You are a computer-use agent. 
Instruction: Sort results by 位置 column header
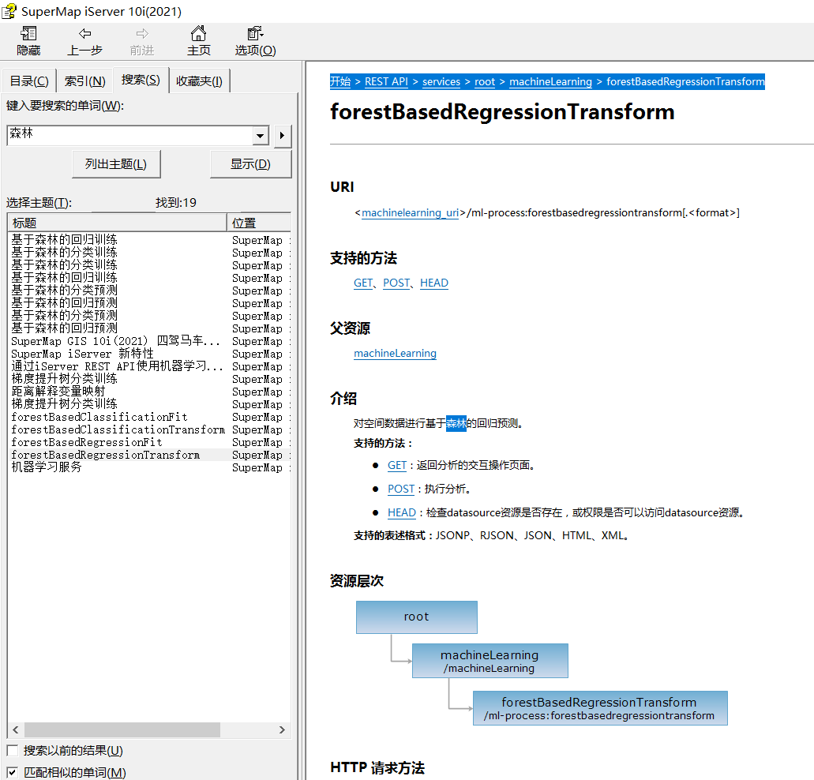coord(258,223)
